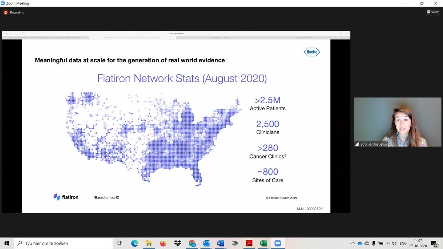Open the Windows Start menu
The width and height of the screenshot is (443, 249).
tap(7, 243)
